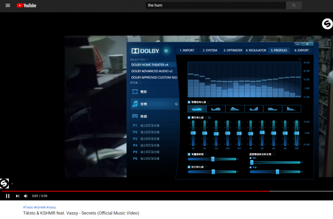Viewport: 333px width, 219px height.
Task: Click the search magnifier button
Action: (294, 5)
